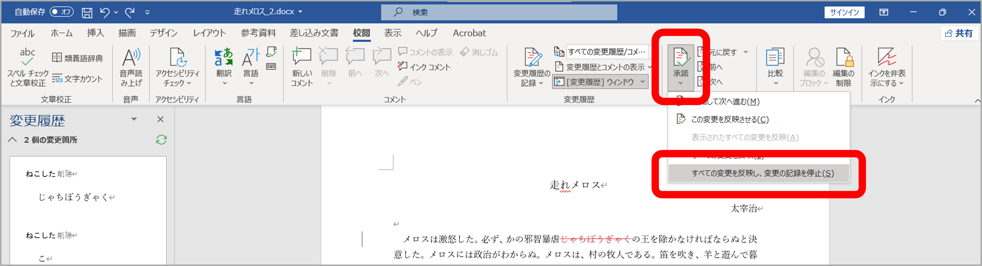Click the Undo icon
Viewport: 982px width, 266px height.
105,13
